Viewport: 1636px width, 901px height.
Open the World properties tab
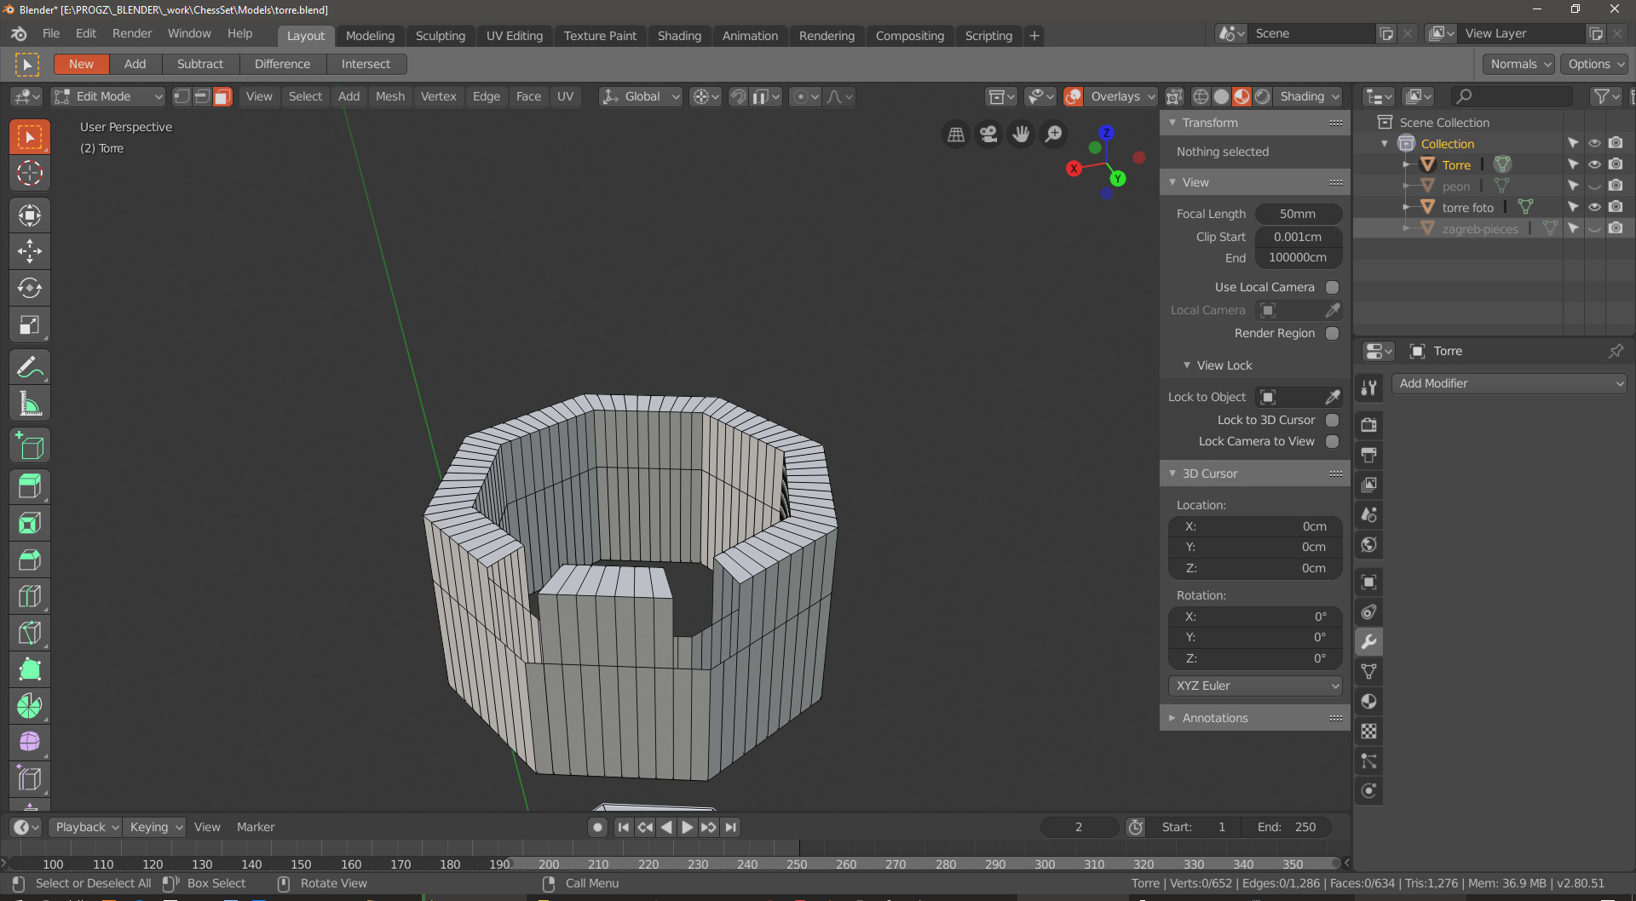tap(1368, 544)
